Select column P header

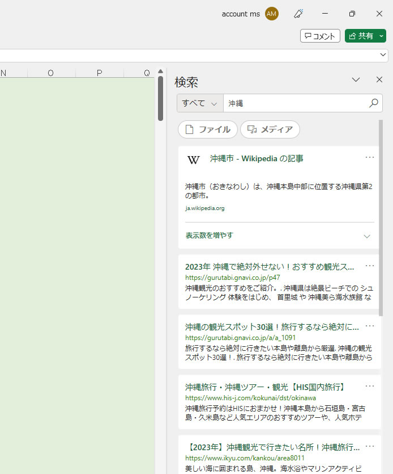coord(100,73)
